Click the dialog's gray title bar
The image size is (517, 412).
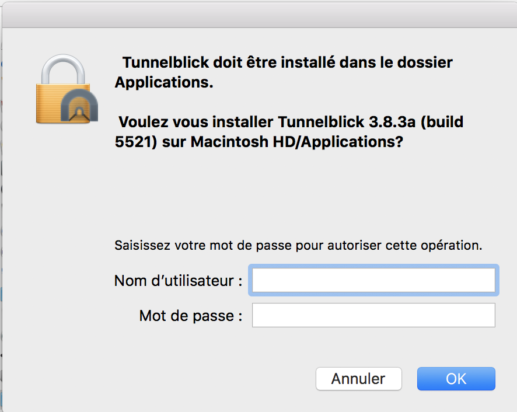[x=259, y=16]
